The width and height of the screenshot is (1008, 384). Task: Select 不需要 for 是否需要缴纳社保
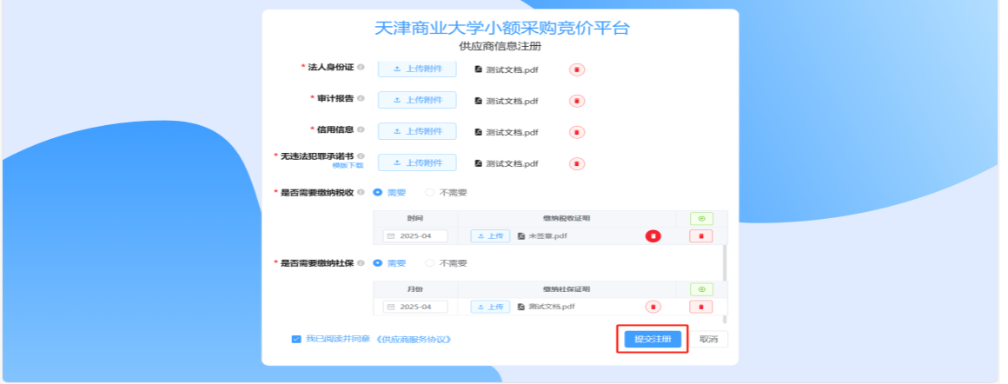point(446,263)
